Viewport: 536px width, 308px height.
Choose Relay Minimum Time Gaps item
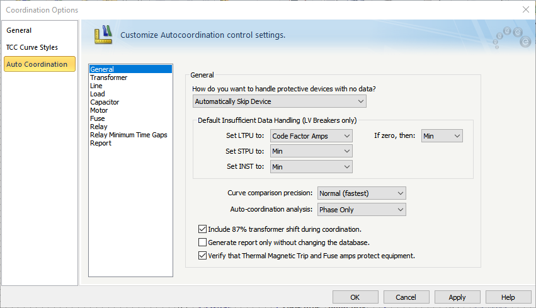pyautogui.click(x=128, y=135)
